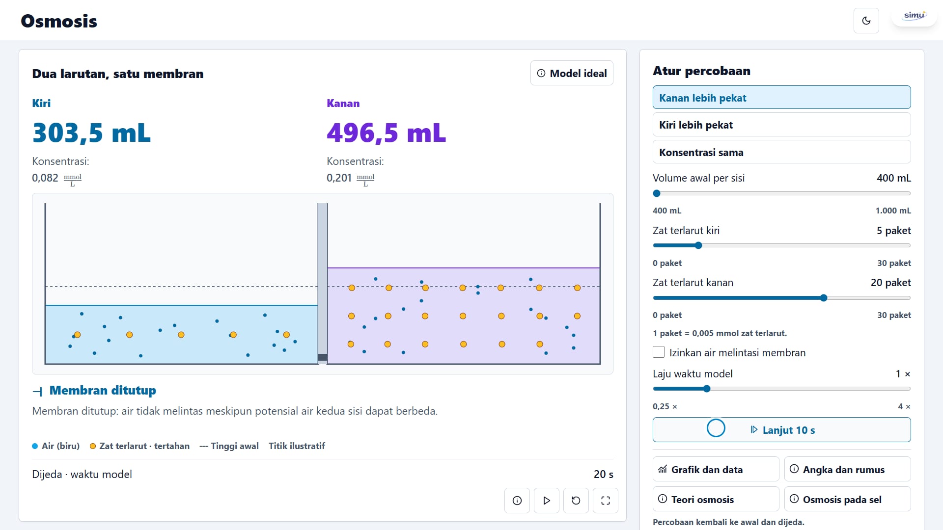Open Angka dan rumus panel
Screen dimensions: 943x530
pos(847,470)
